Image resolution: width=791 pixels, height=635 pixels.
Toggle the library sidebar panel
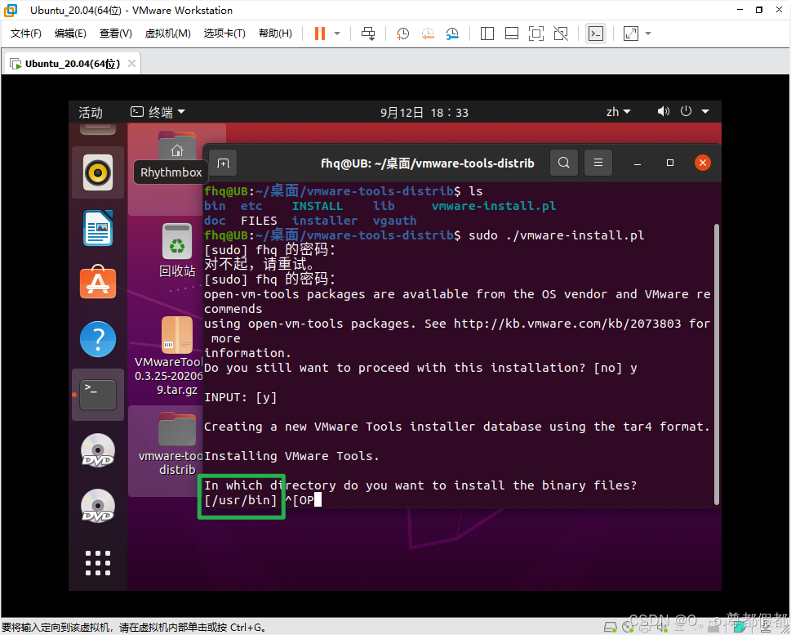click(x=487, y=34)
